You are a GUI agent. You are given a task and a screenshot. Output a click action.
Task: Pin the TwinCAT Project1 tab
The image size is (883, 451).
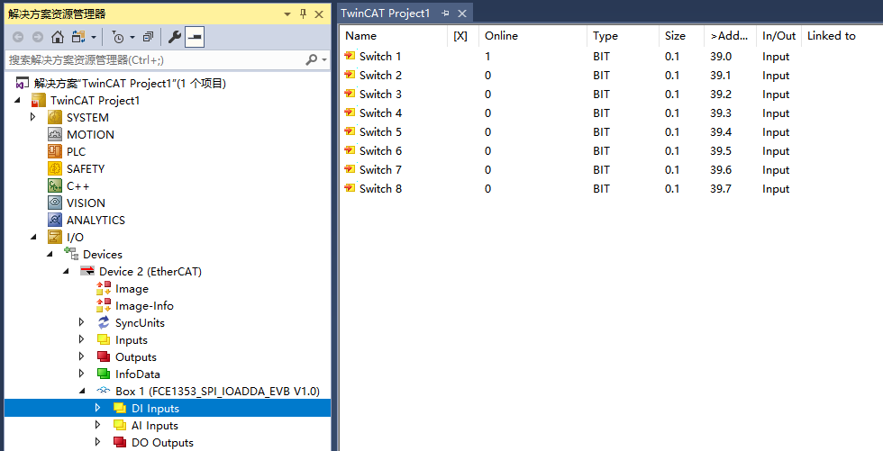445,13
